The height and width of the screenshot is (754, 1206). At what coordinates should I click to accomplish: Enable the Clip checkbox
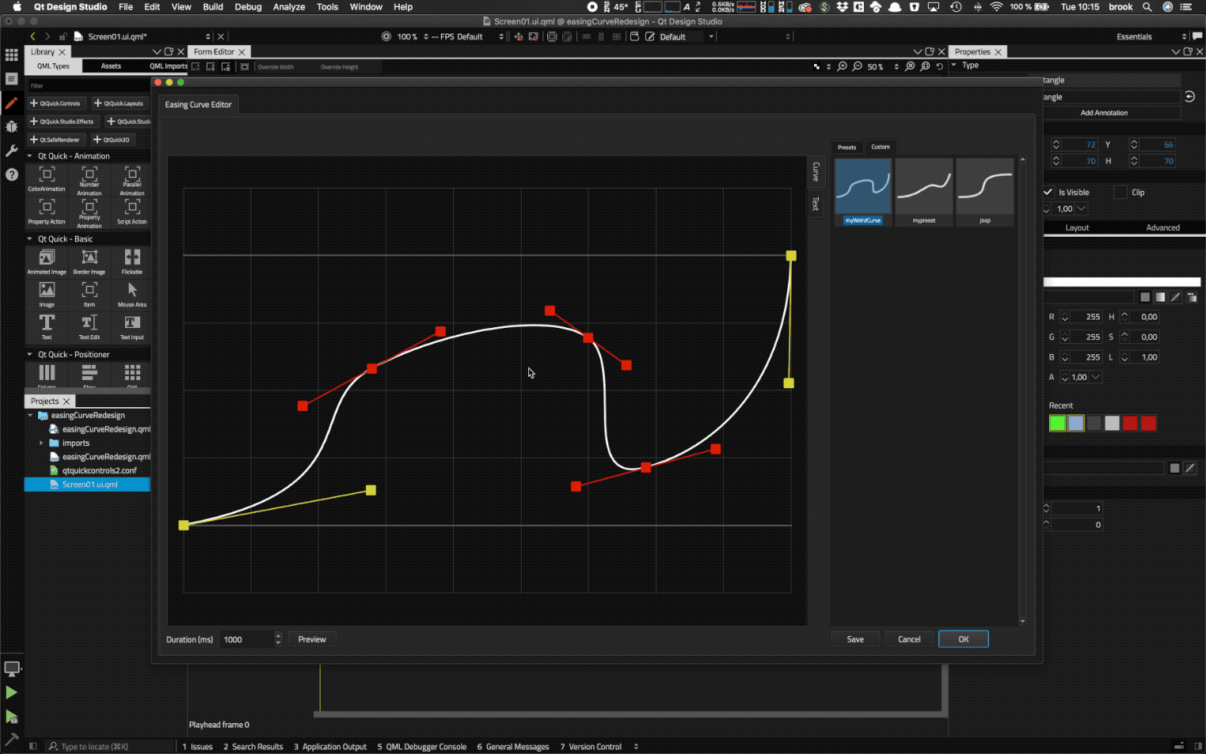pos(1120,192)
